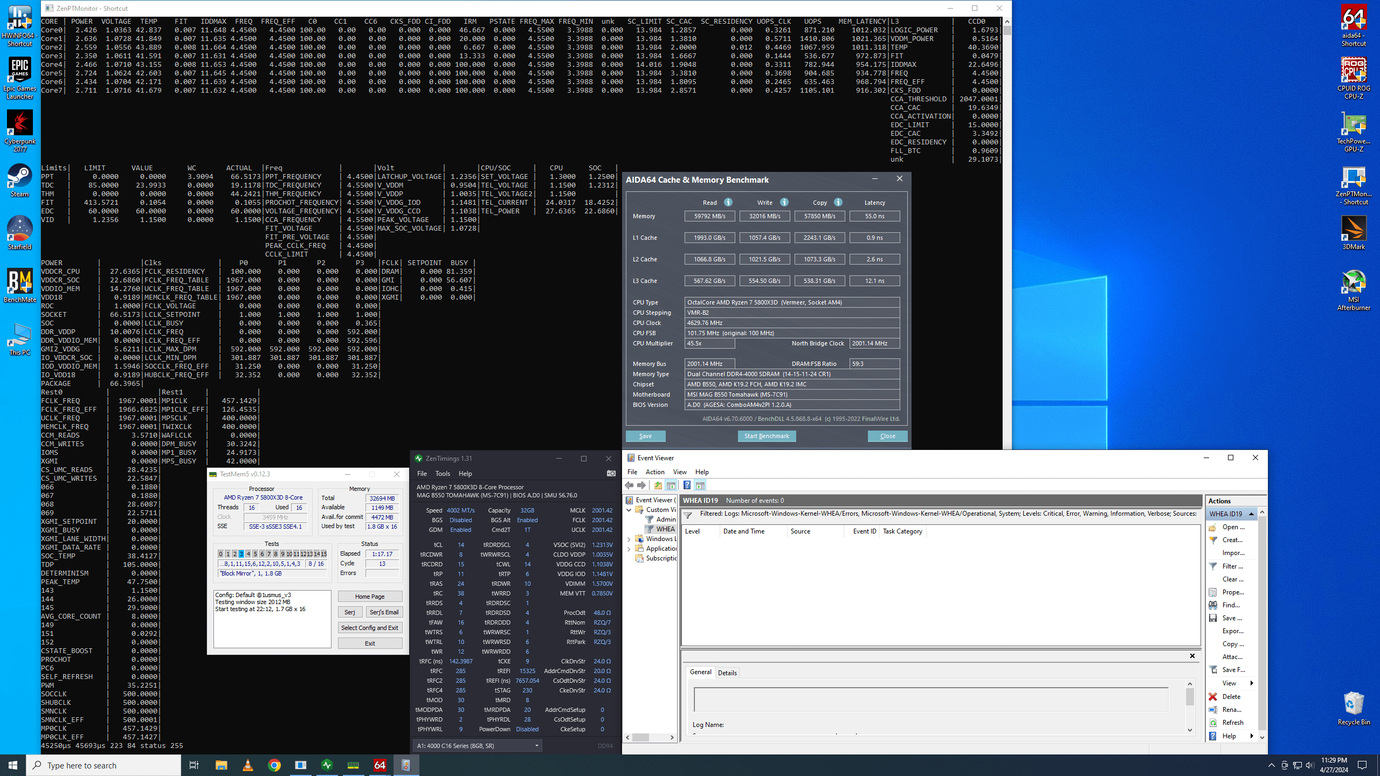Click the Event Viewer tree horizontal scrollbar

pos(651,737)
